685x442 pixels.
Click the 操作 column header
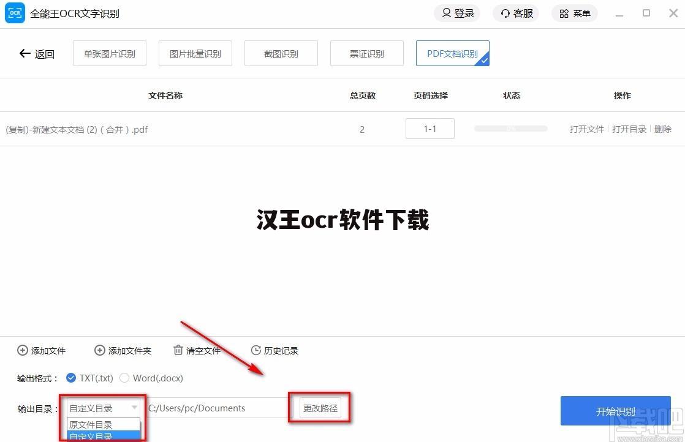coord(622,96)
